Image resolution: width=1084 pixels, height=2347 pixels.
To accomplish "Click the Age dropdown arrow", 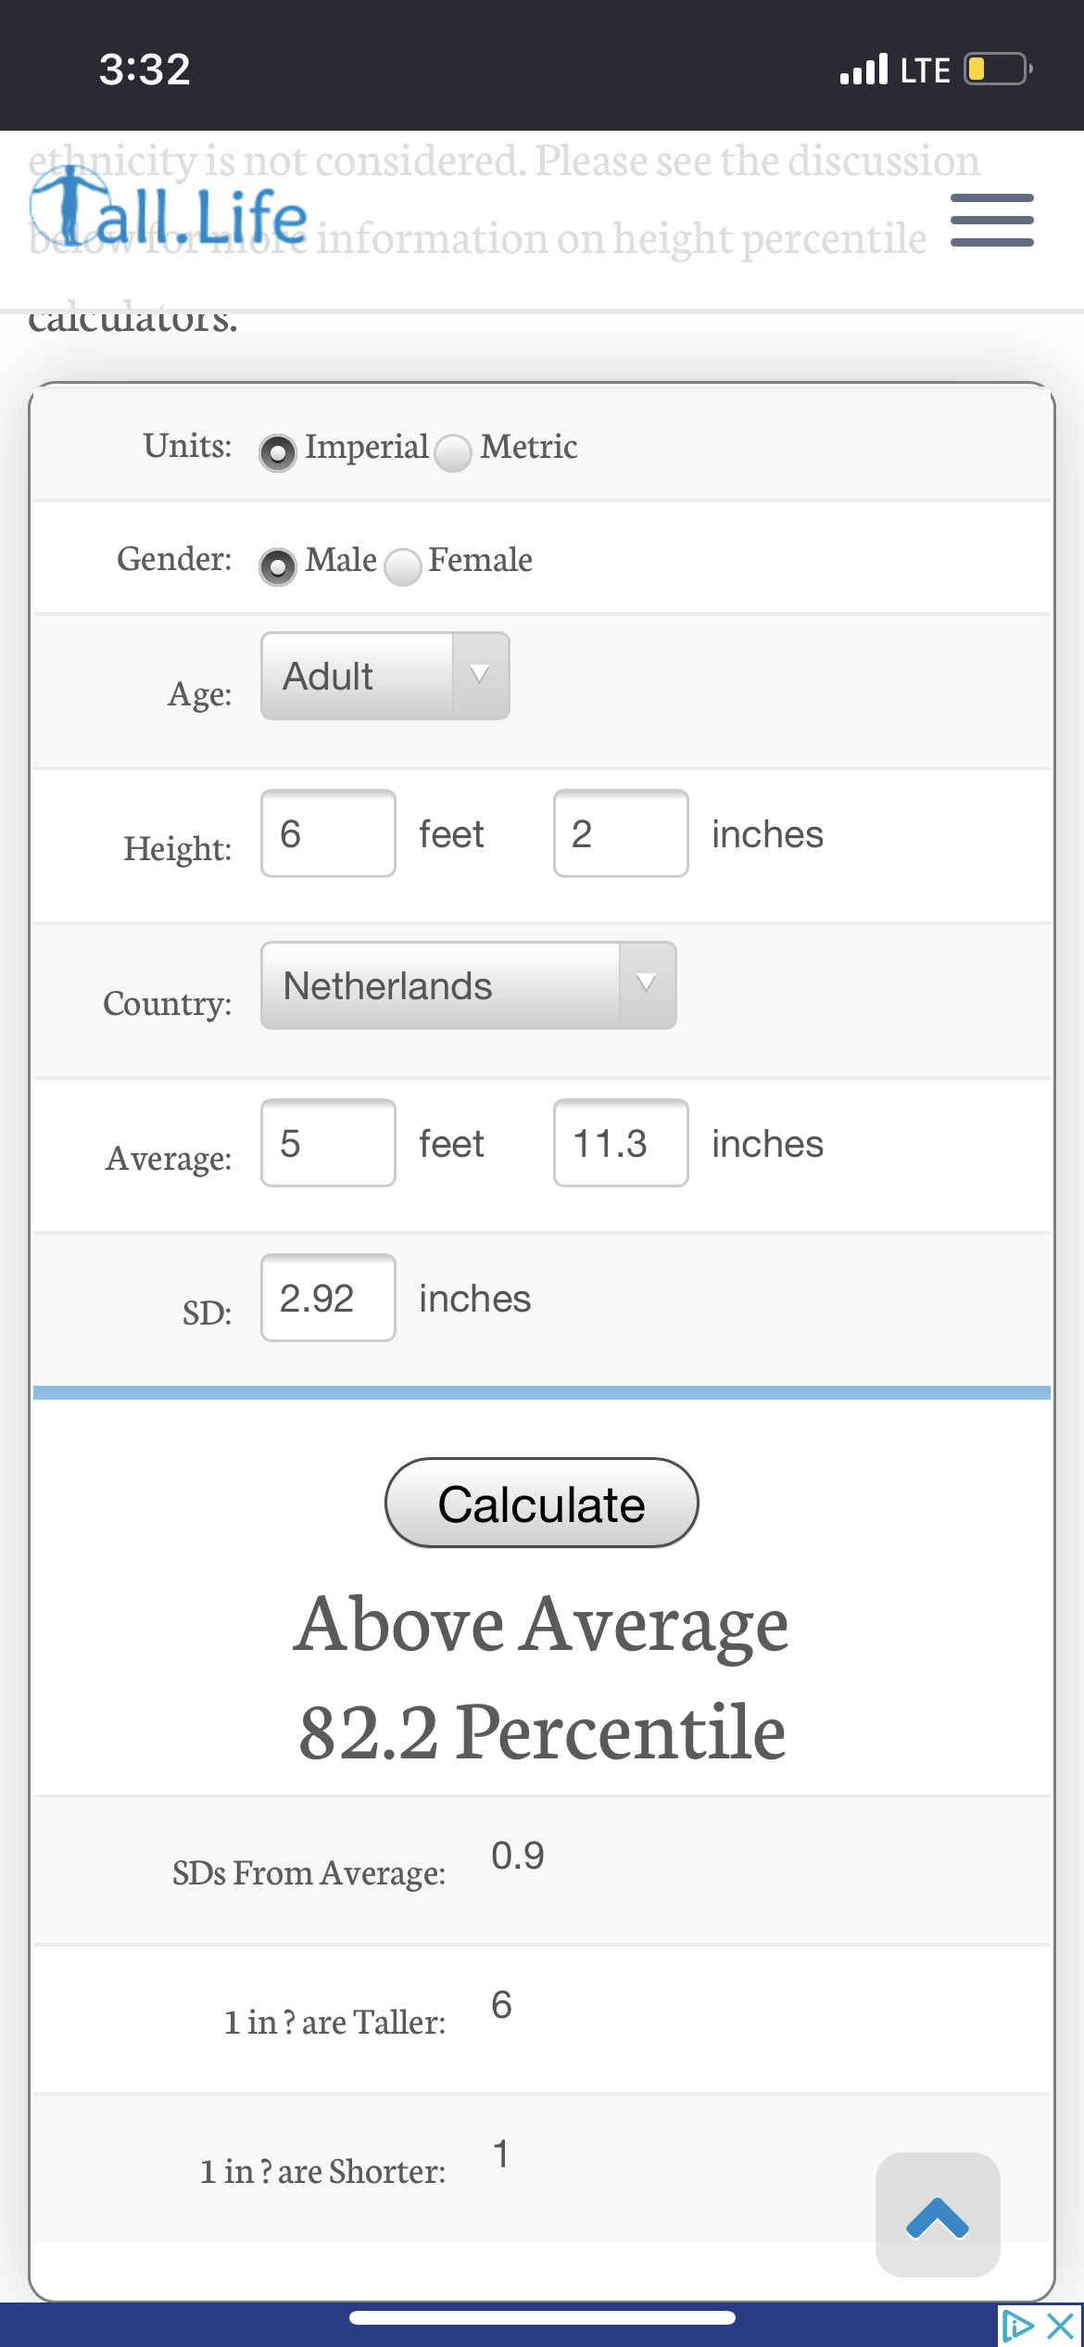I will point(480,675).
